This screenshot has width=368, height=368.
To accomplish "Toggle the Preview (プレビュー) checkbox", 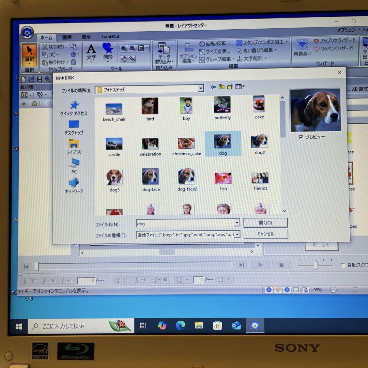I will click(301, 137).
